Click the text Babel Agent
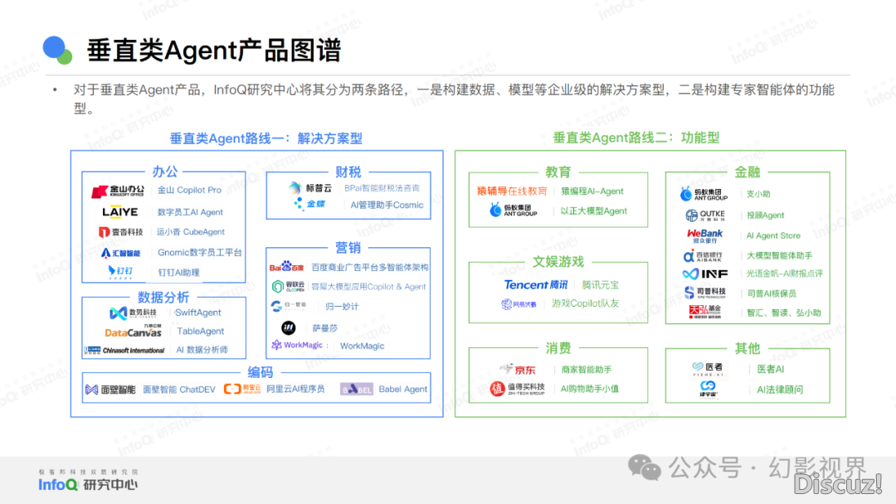The image size is (896, 504). click(x=403, y=389)
